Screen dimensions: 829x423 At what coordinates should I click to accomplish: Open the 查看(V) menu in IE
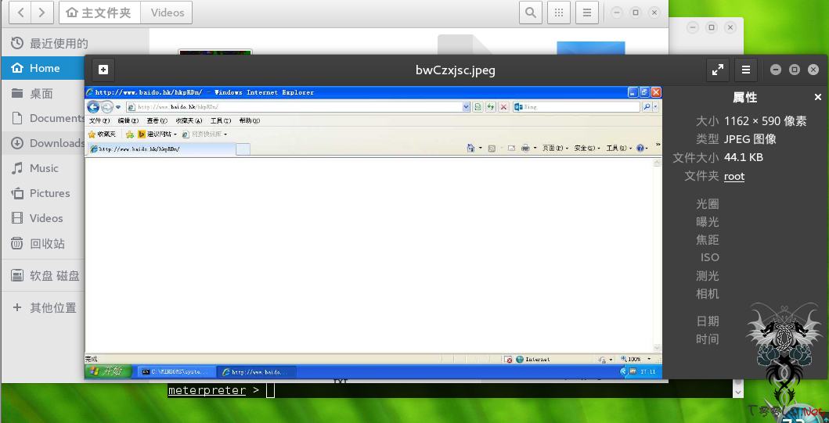pyautogui.click(x=157, y=121)
